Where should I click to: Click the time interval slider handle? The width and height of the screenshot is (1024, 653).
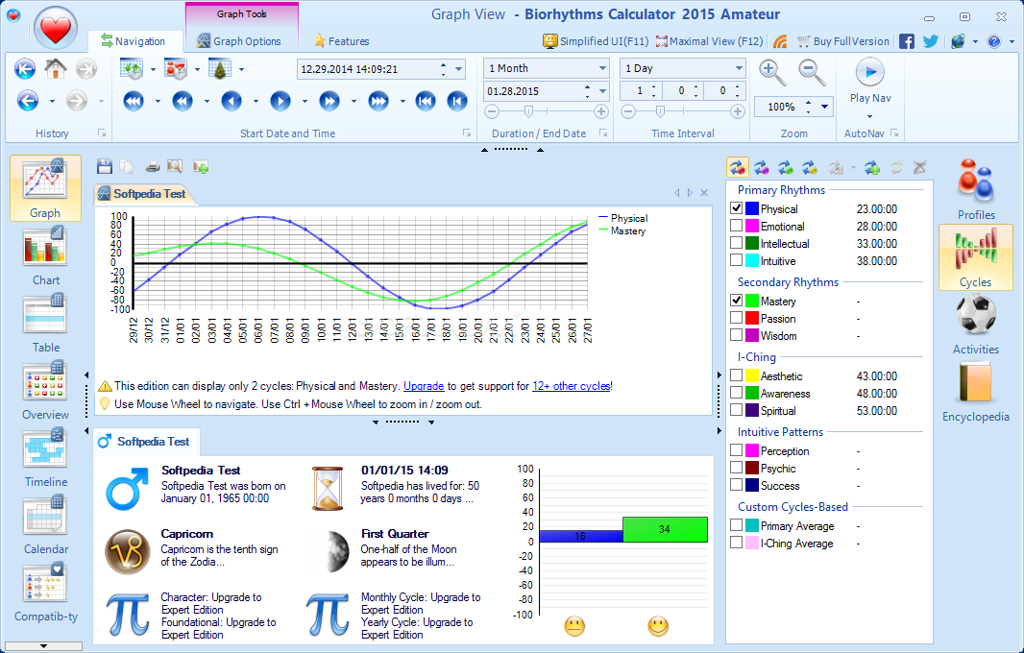coord(660,111)
